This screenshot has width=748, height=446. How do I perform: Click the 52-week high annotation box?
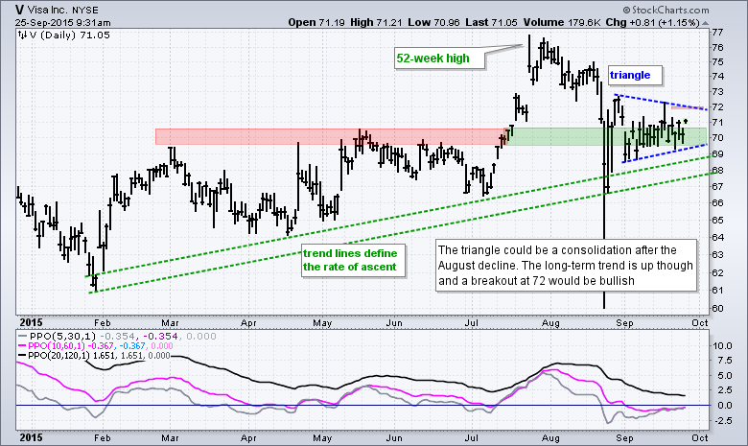click(439, 59)
